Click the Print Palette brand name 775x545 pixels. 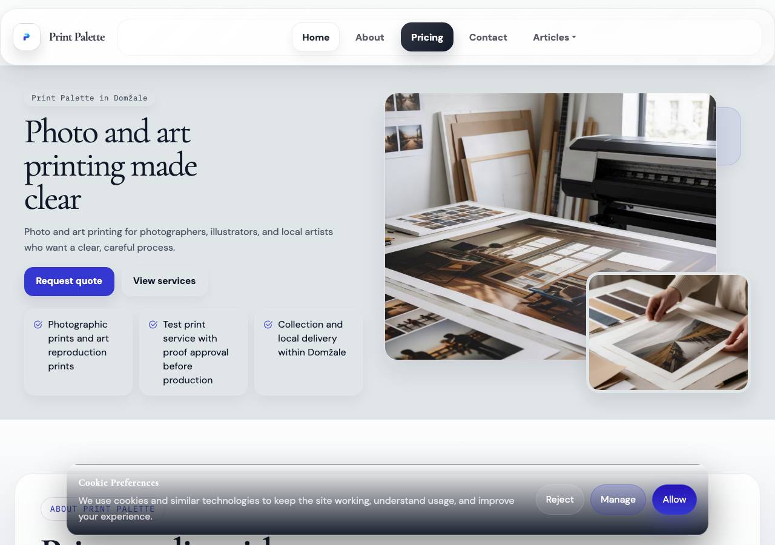click(77, 37)
